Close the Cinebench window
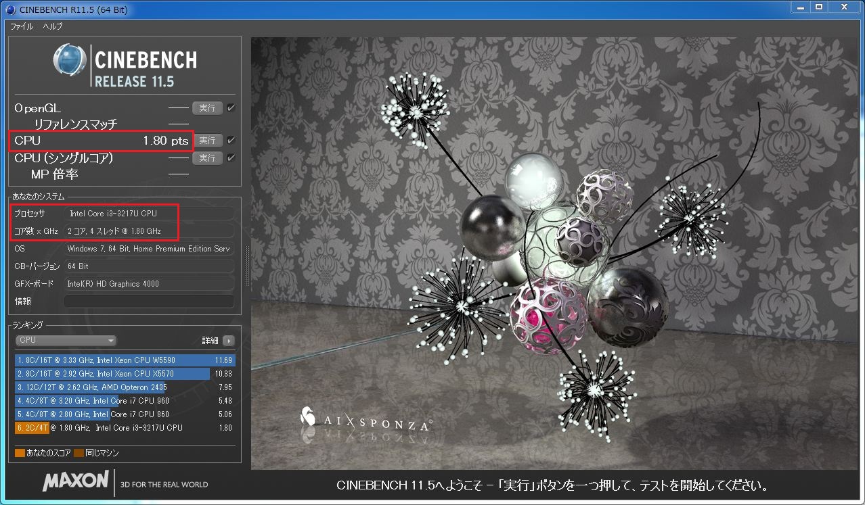The width and height of the screenshot is (865, 505). point(843,7)
